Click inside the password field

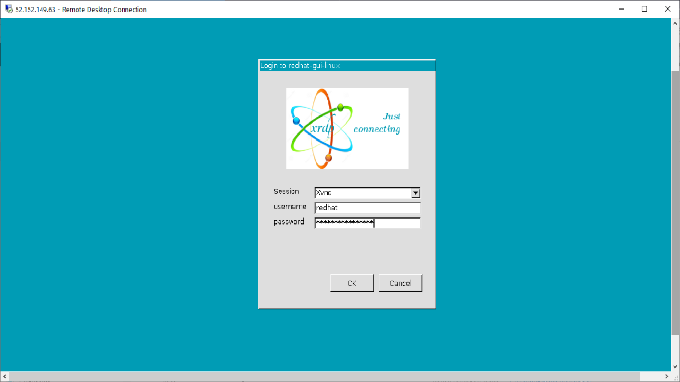click(367, 223)
